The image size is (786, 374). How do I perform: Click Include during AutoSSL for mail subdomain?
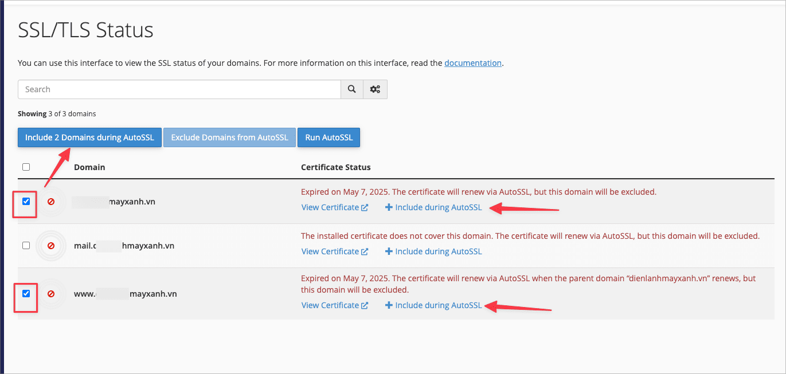tap(438, 251)
